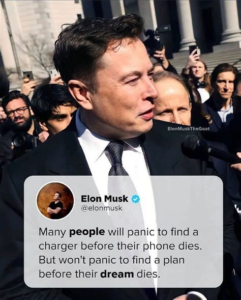
Task: Click the stone column at top right
Action: pyautogui.click(x=230, y=21)
